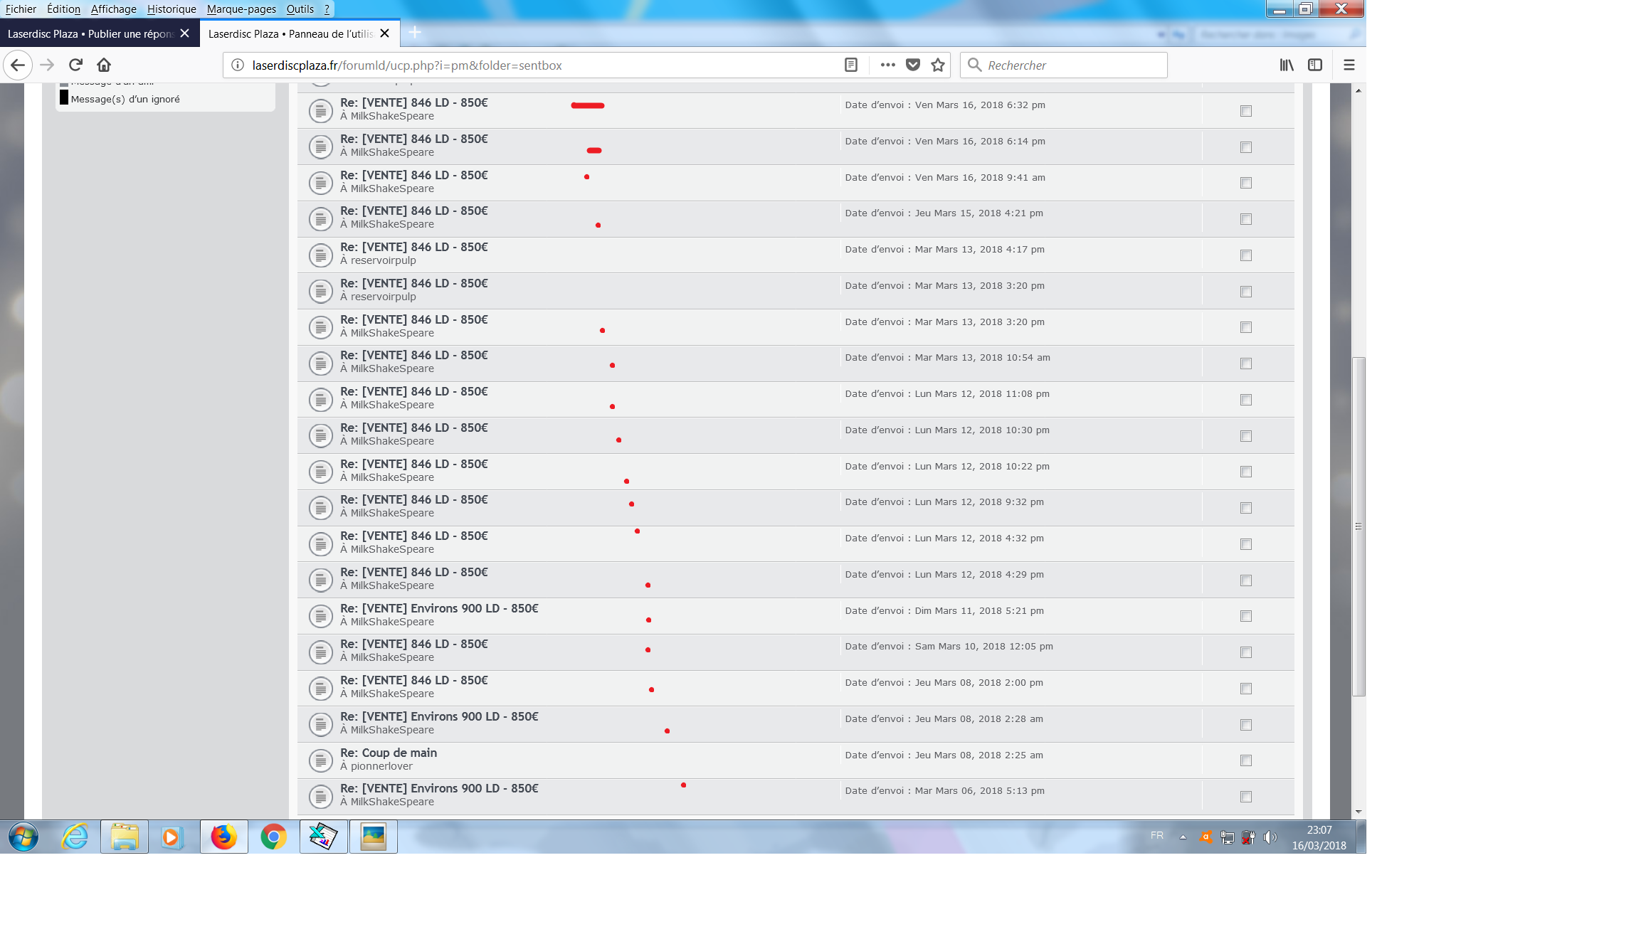The height and width of the screenshot is (939, 1646).
Task: Click recipient pionnerlover link
Action: 381,766
